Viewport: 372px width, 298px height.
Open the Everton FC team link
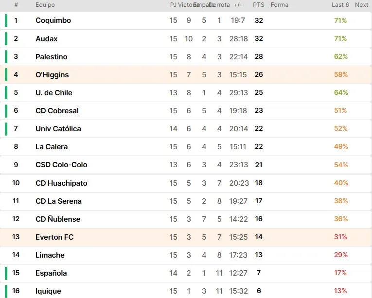point(54,237)
